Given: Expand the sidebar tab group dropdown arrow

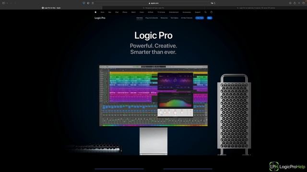Looking at the screenshot, I should tap(7, 3).
